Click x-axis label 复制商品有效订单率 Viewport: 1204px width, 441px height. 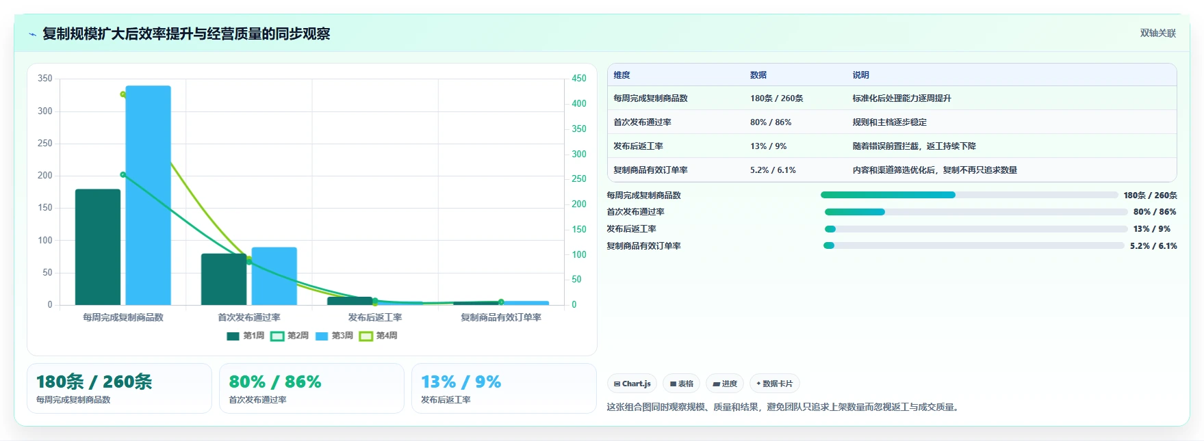pyautogui.click(x=501, y=317)
